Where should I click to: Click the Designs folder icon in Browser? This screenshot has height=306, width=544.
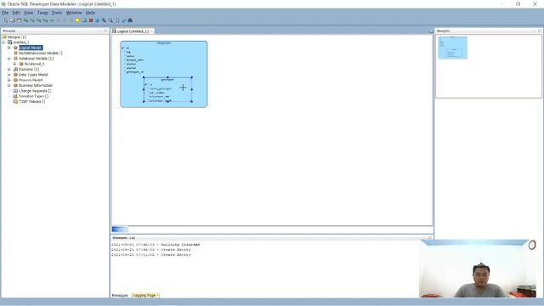coord(4,37)
